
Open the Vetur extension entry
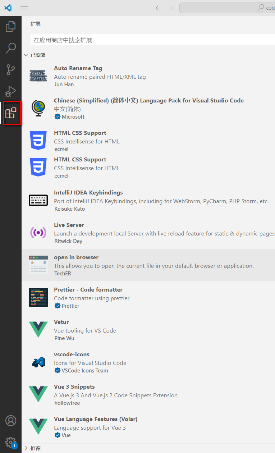pyautogui.click(x=61, y=322)
